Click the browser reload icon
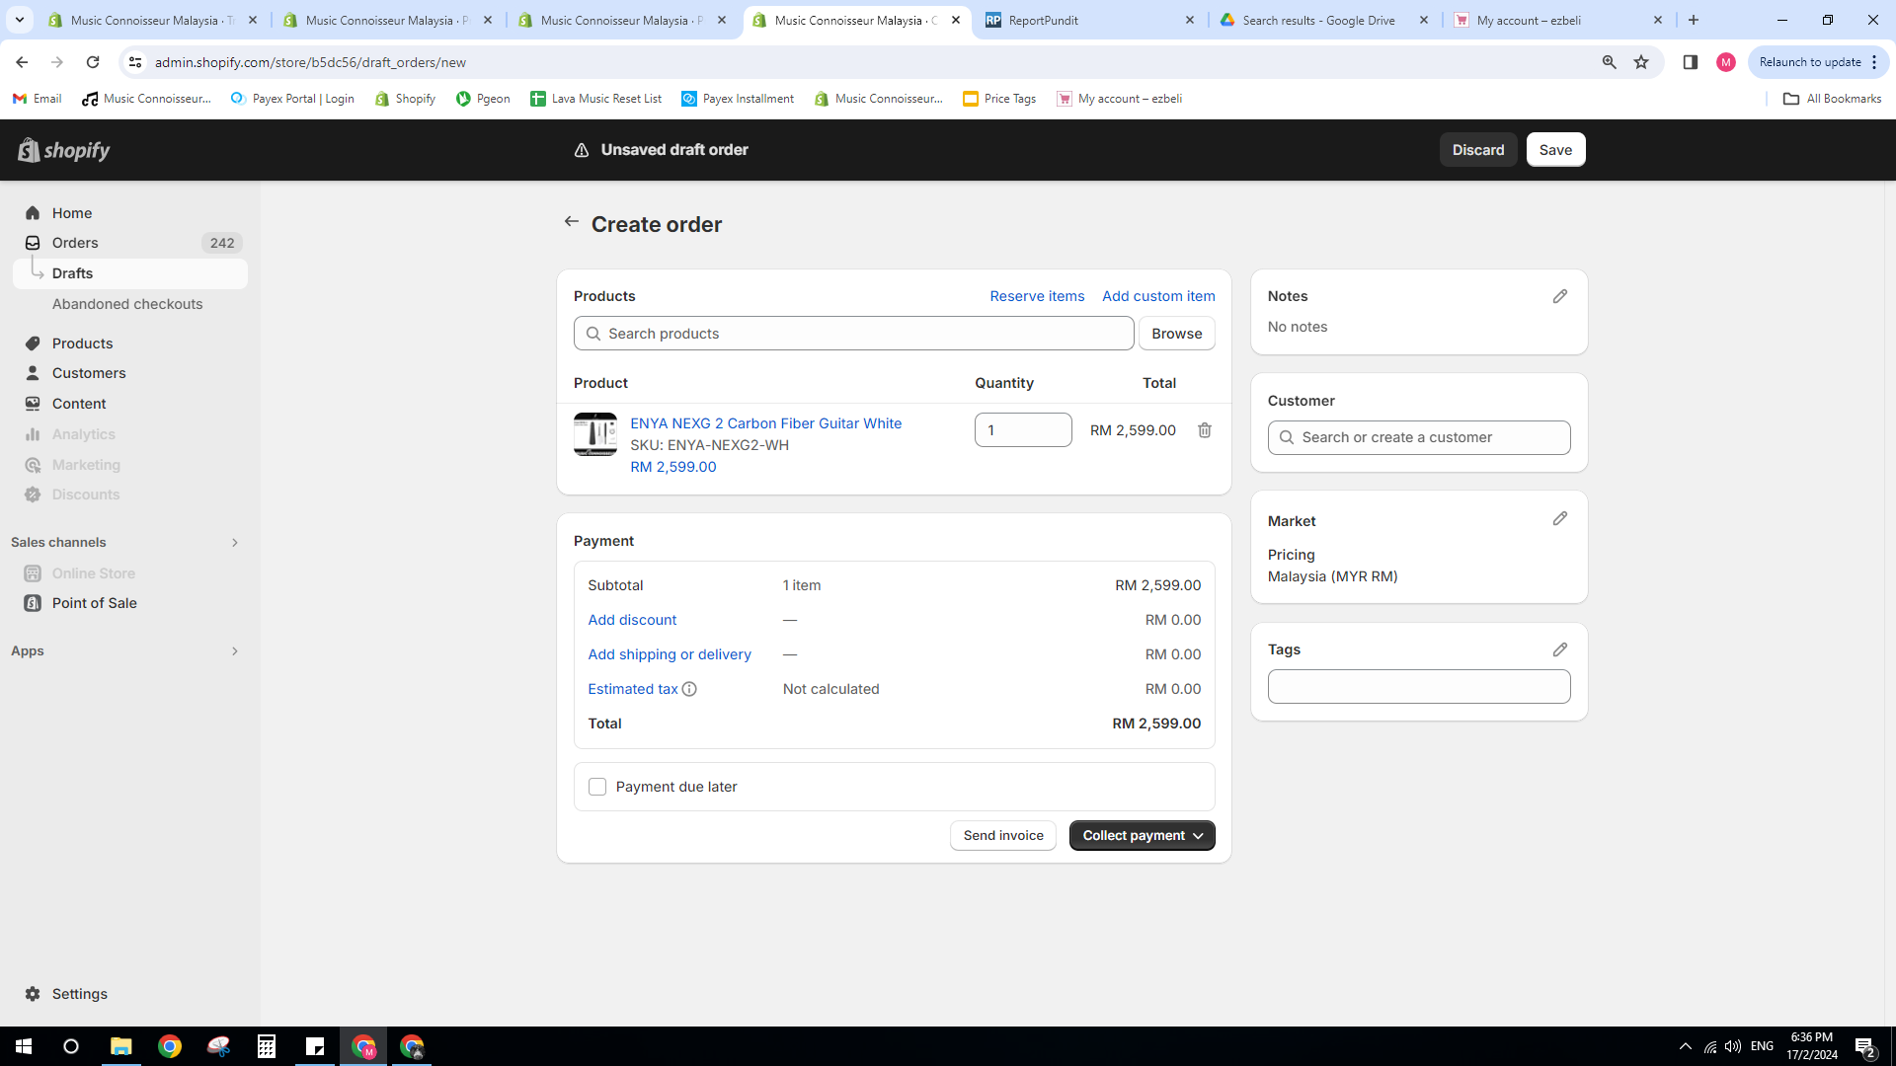 pos(93,62)
